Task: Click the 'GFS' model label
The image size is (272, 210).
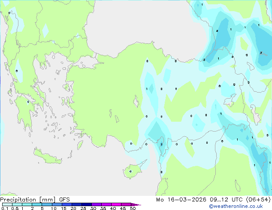Action: coord(64,200)
